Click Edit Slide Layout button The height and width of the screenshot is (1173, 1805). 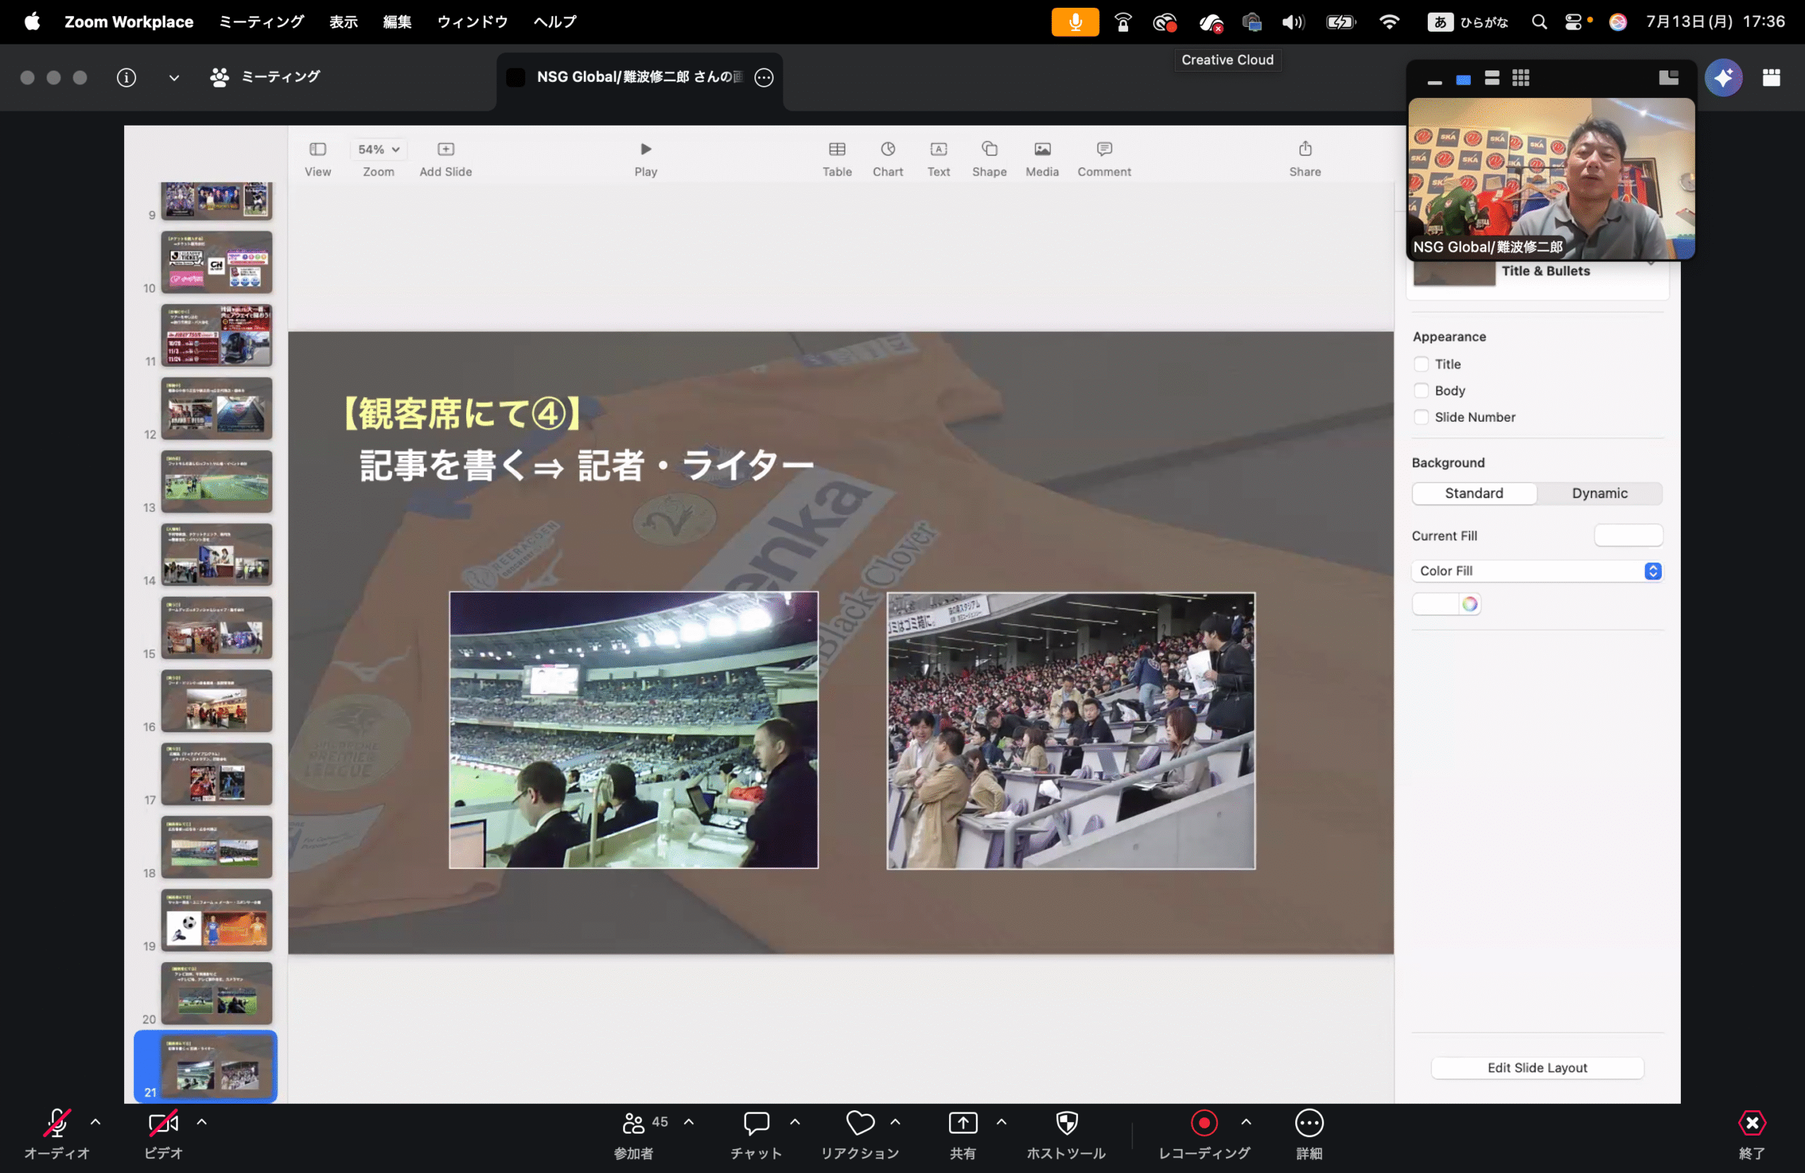click(x=1536, y=1067)
